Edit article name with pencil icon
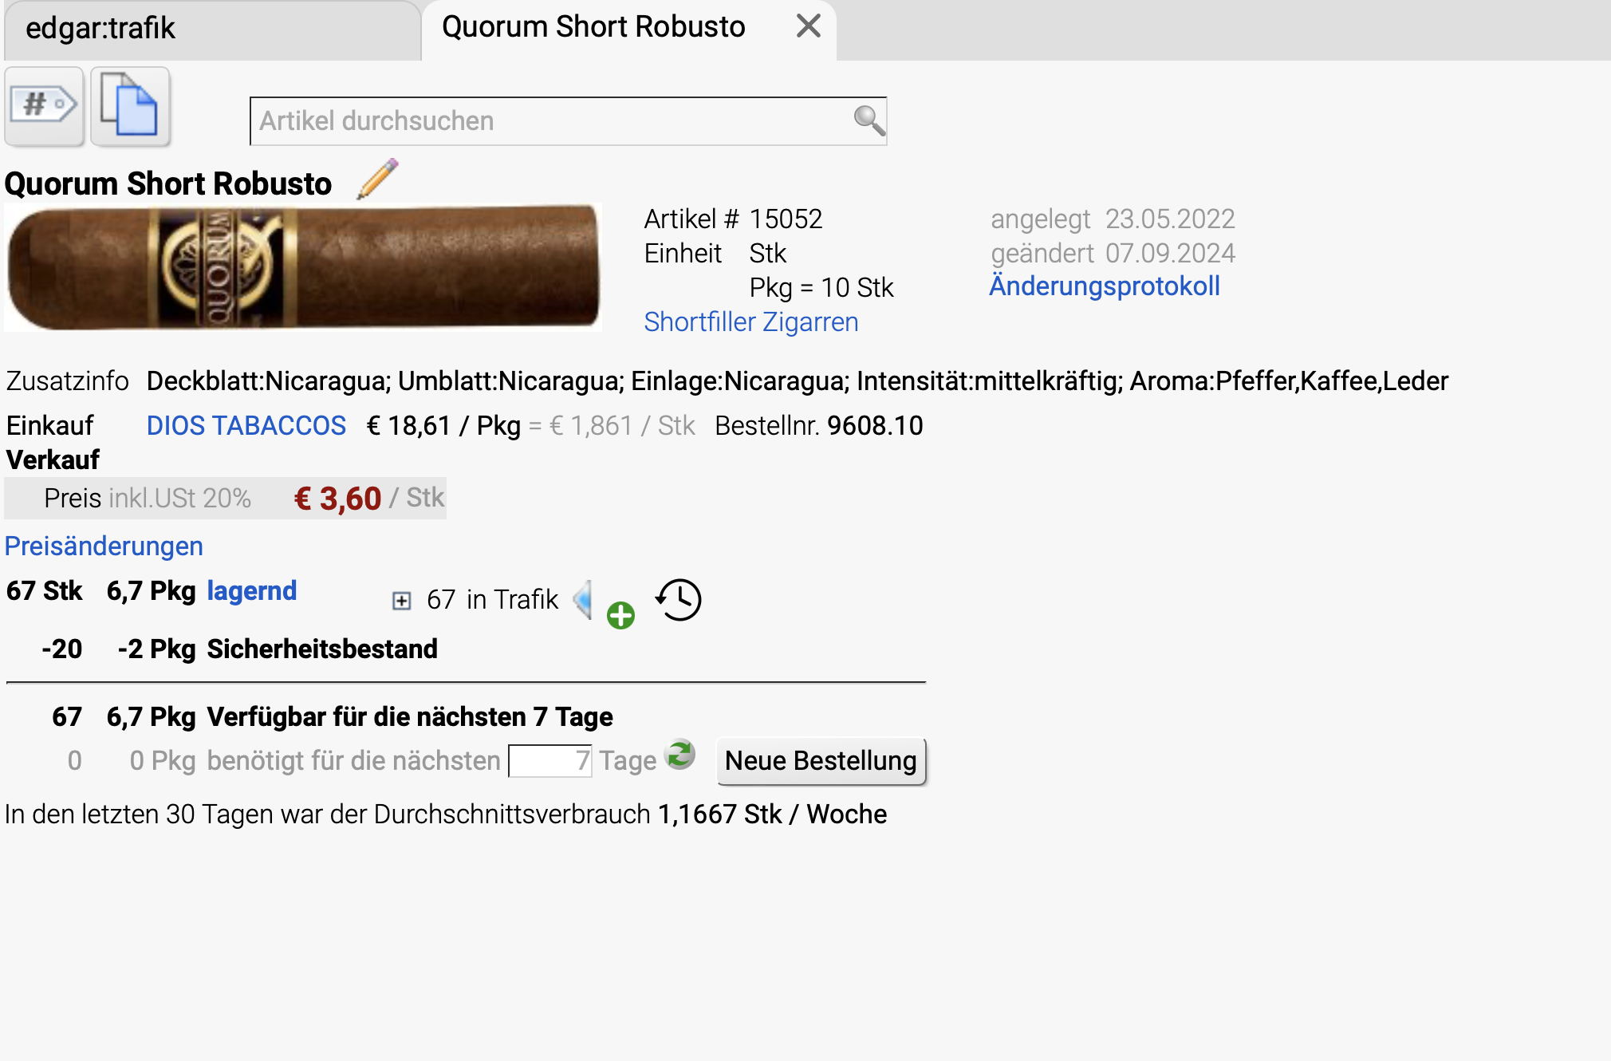The width and height of the screenshot is (1611, 1061). pos(377,179)
